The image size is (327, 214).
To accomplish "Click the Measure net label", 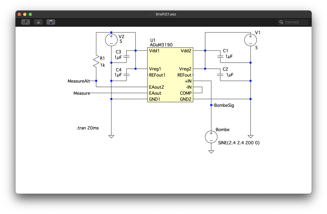I will pyautogui.click(x=82, y=93).
